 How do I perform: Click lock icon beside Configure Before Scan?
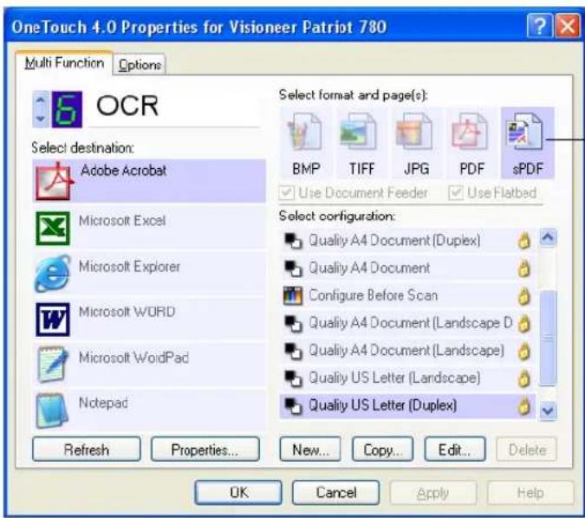click(524, 296)
